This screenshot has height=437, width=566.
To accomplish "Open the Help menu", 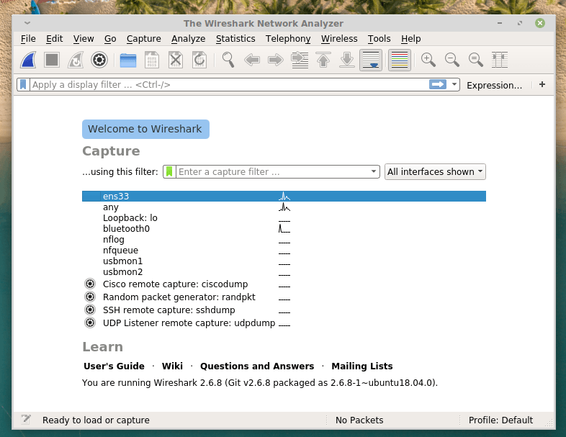I will (x=410, y=39).
